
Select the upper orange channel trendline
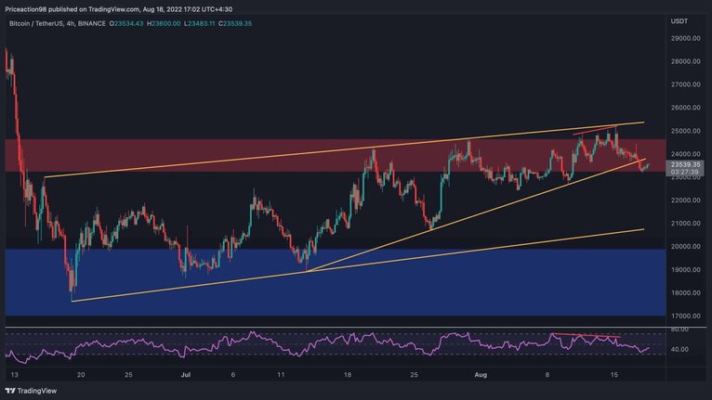click(344, 149)
